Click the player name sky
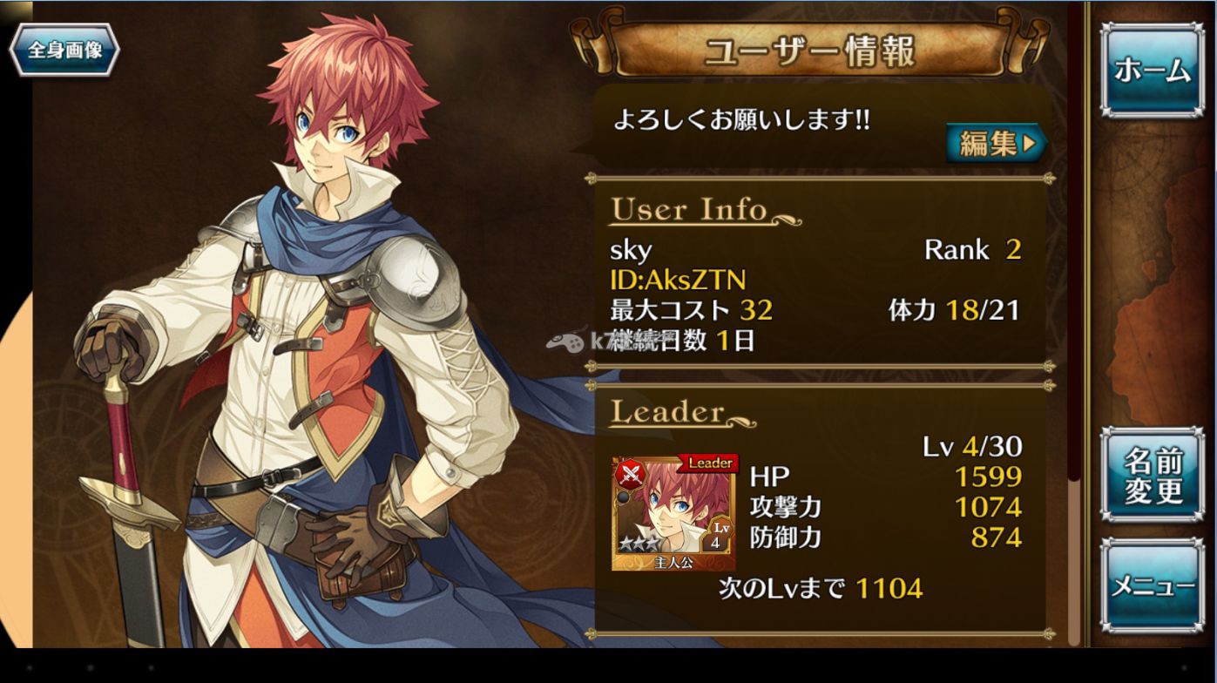 coord(631,250)
